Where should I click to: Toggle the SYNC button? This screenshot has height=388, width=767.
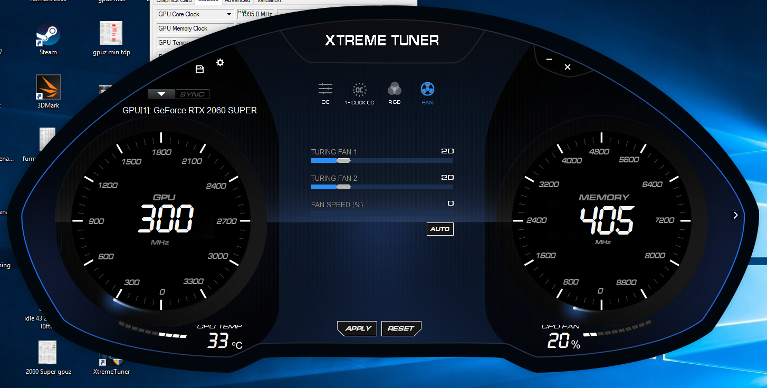[x=192, y=94]
